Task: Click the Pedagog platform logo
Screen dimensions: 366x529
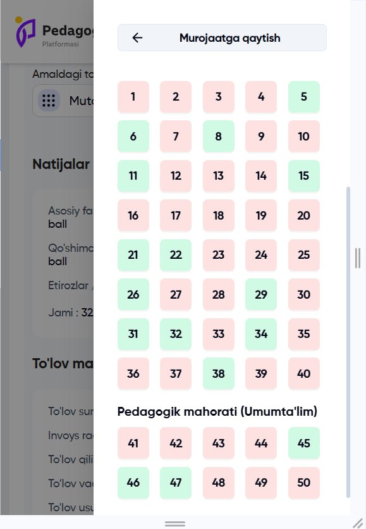Action: click(25, 30)
